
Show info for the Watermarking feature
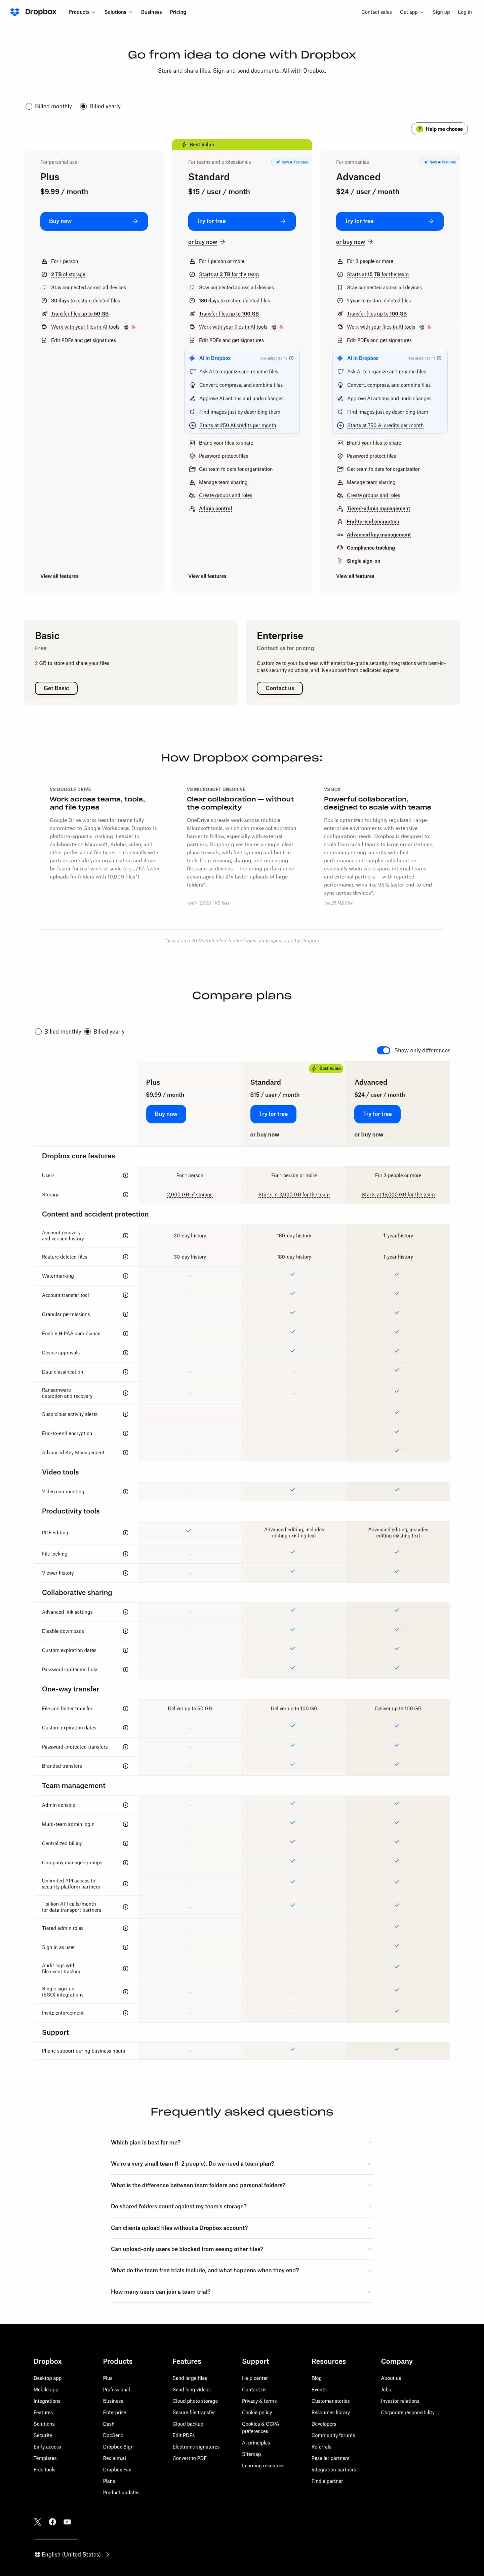point(125,1276)
